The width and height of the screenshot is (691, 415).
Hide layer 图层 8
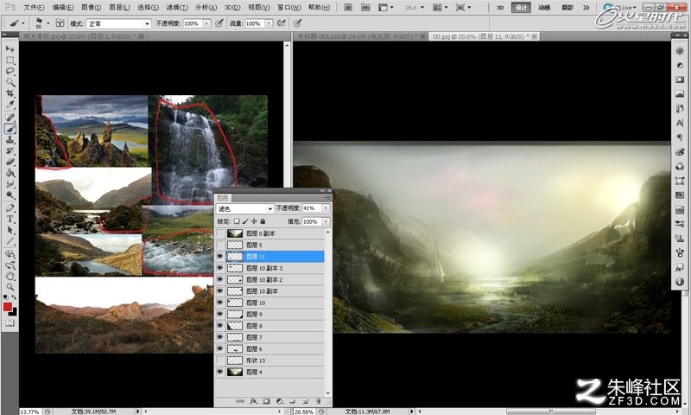pyautogui.click(x=219, y=325)
